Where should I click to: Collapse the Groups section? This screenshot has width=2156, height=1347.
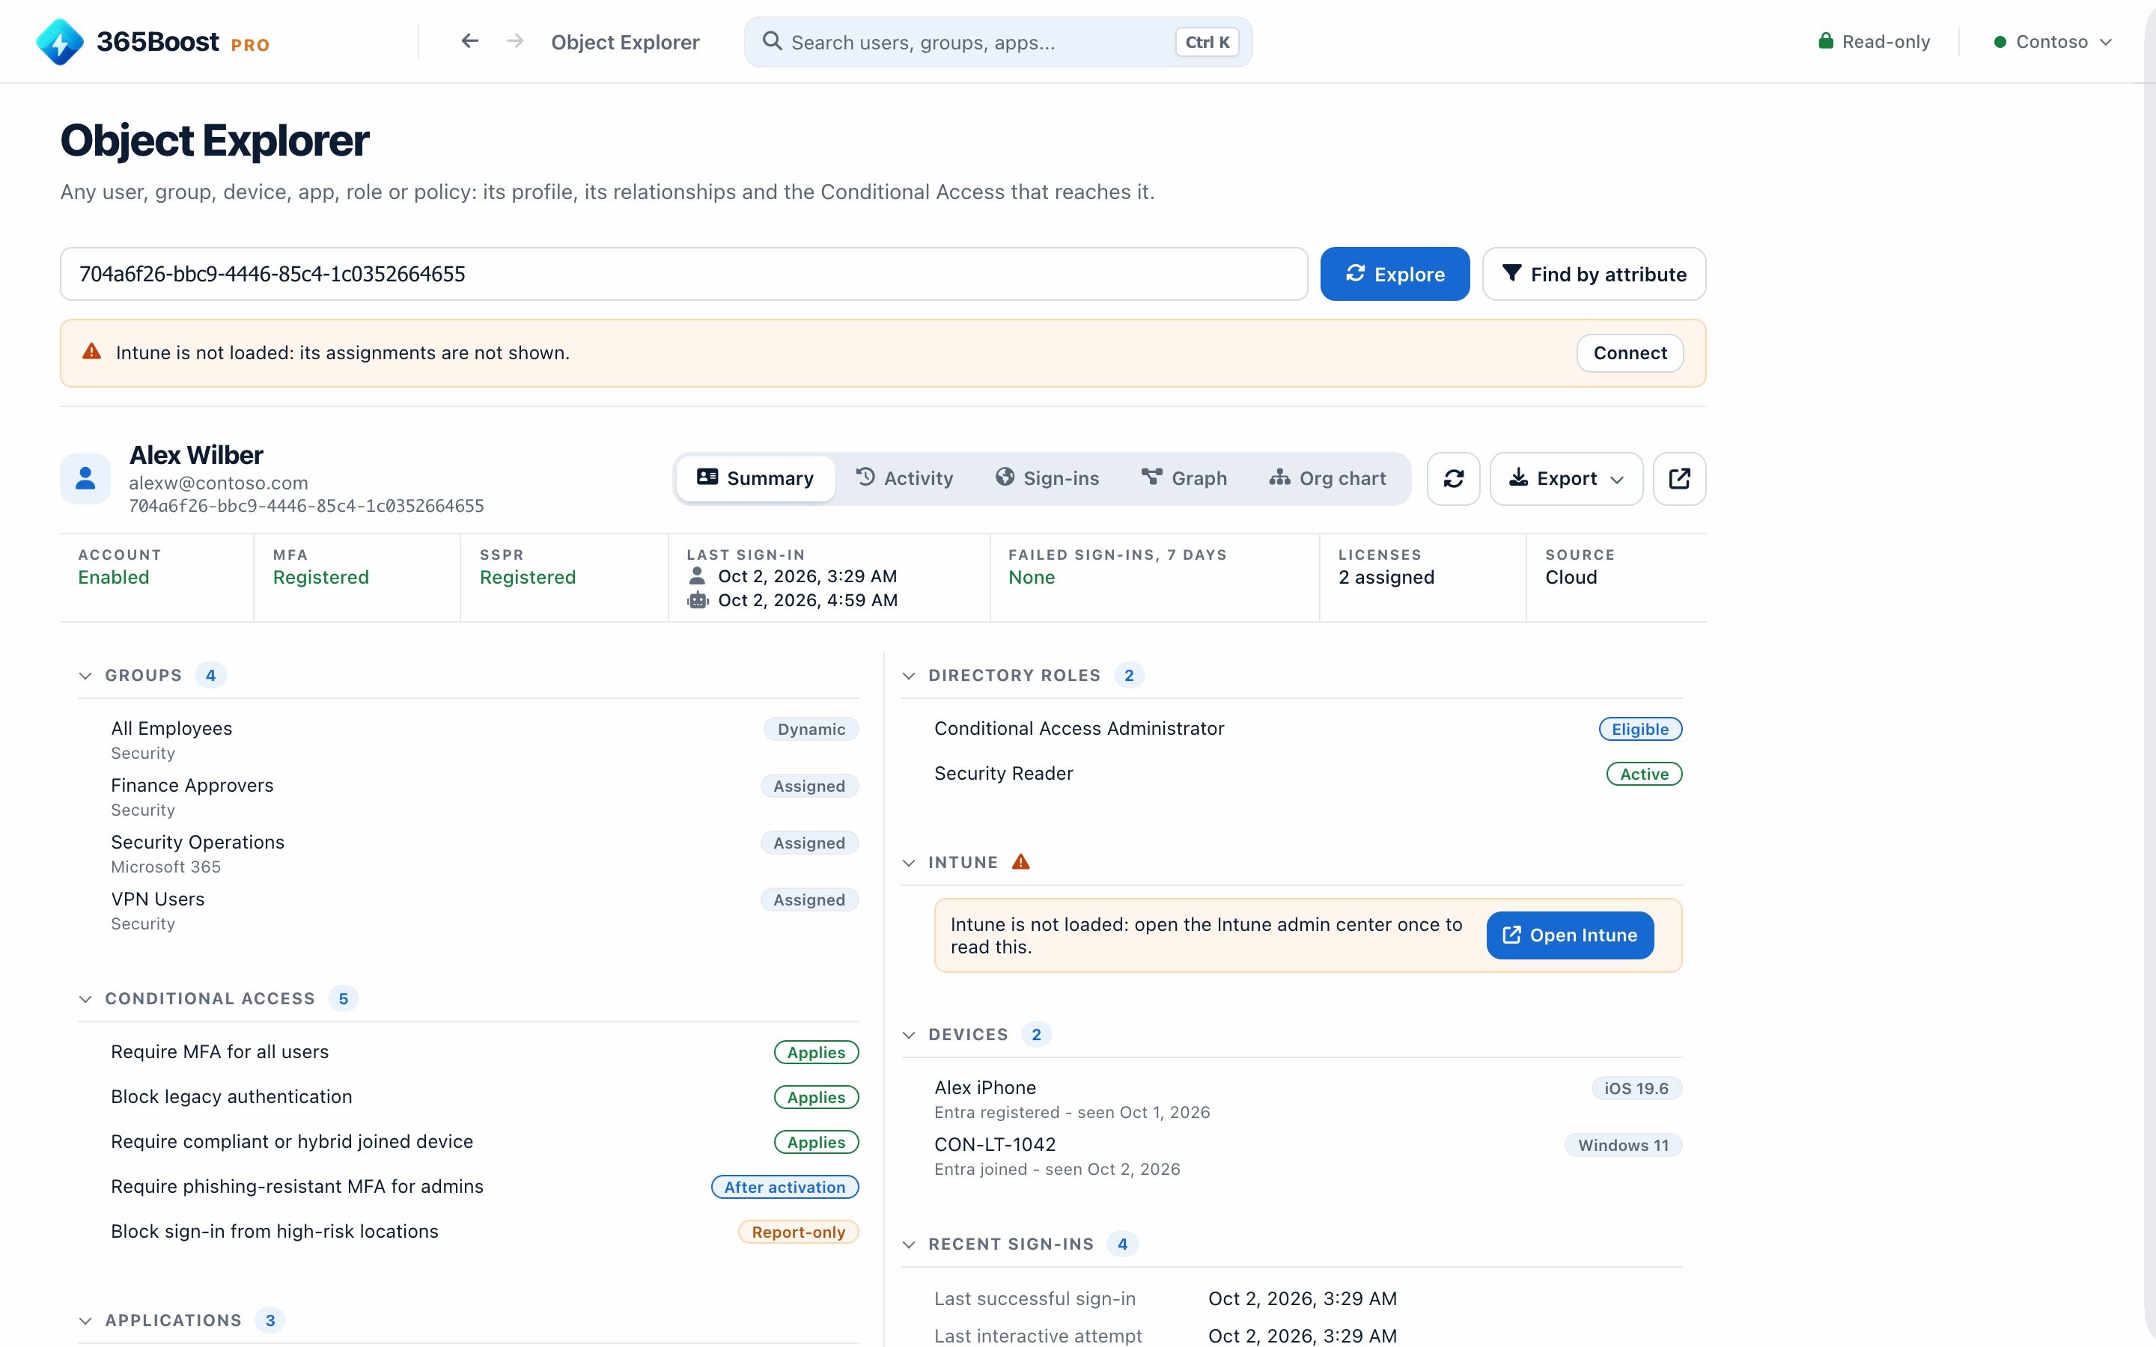point(85,675)
